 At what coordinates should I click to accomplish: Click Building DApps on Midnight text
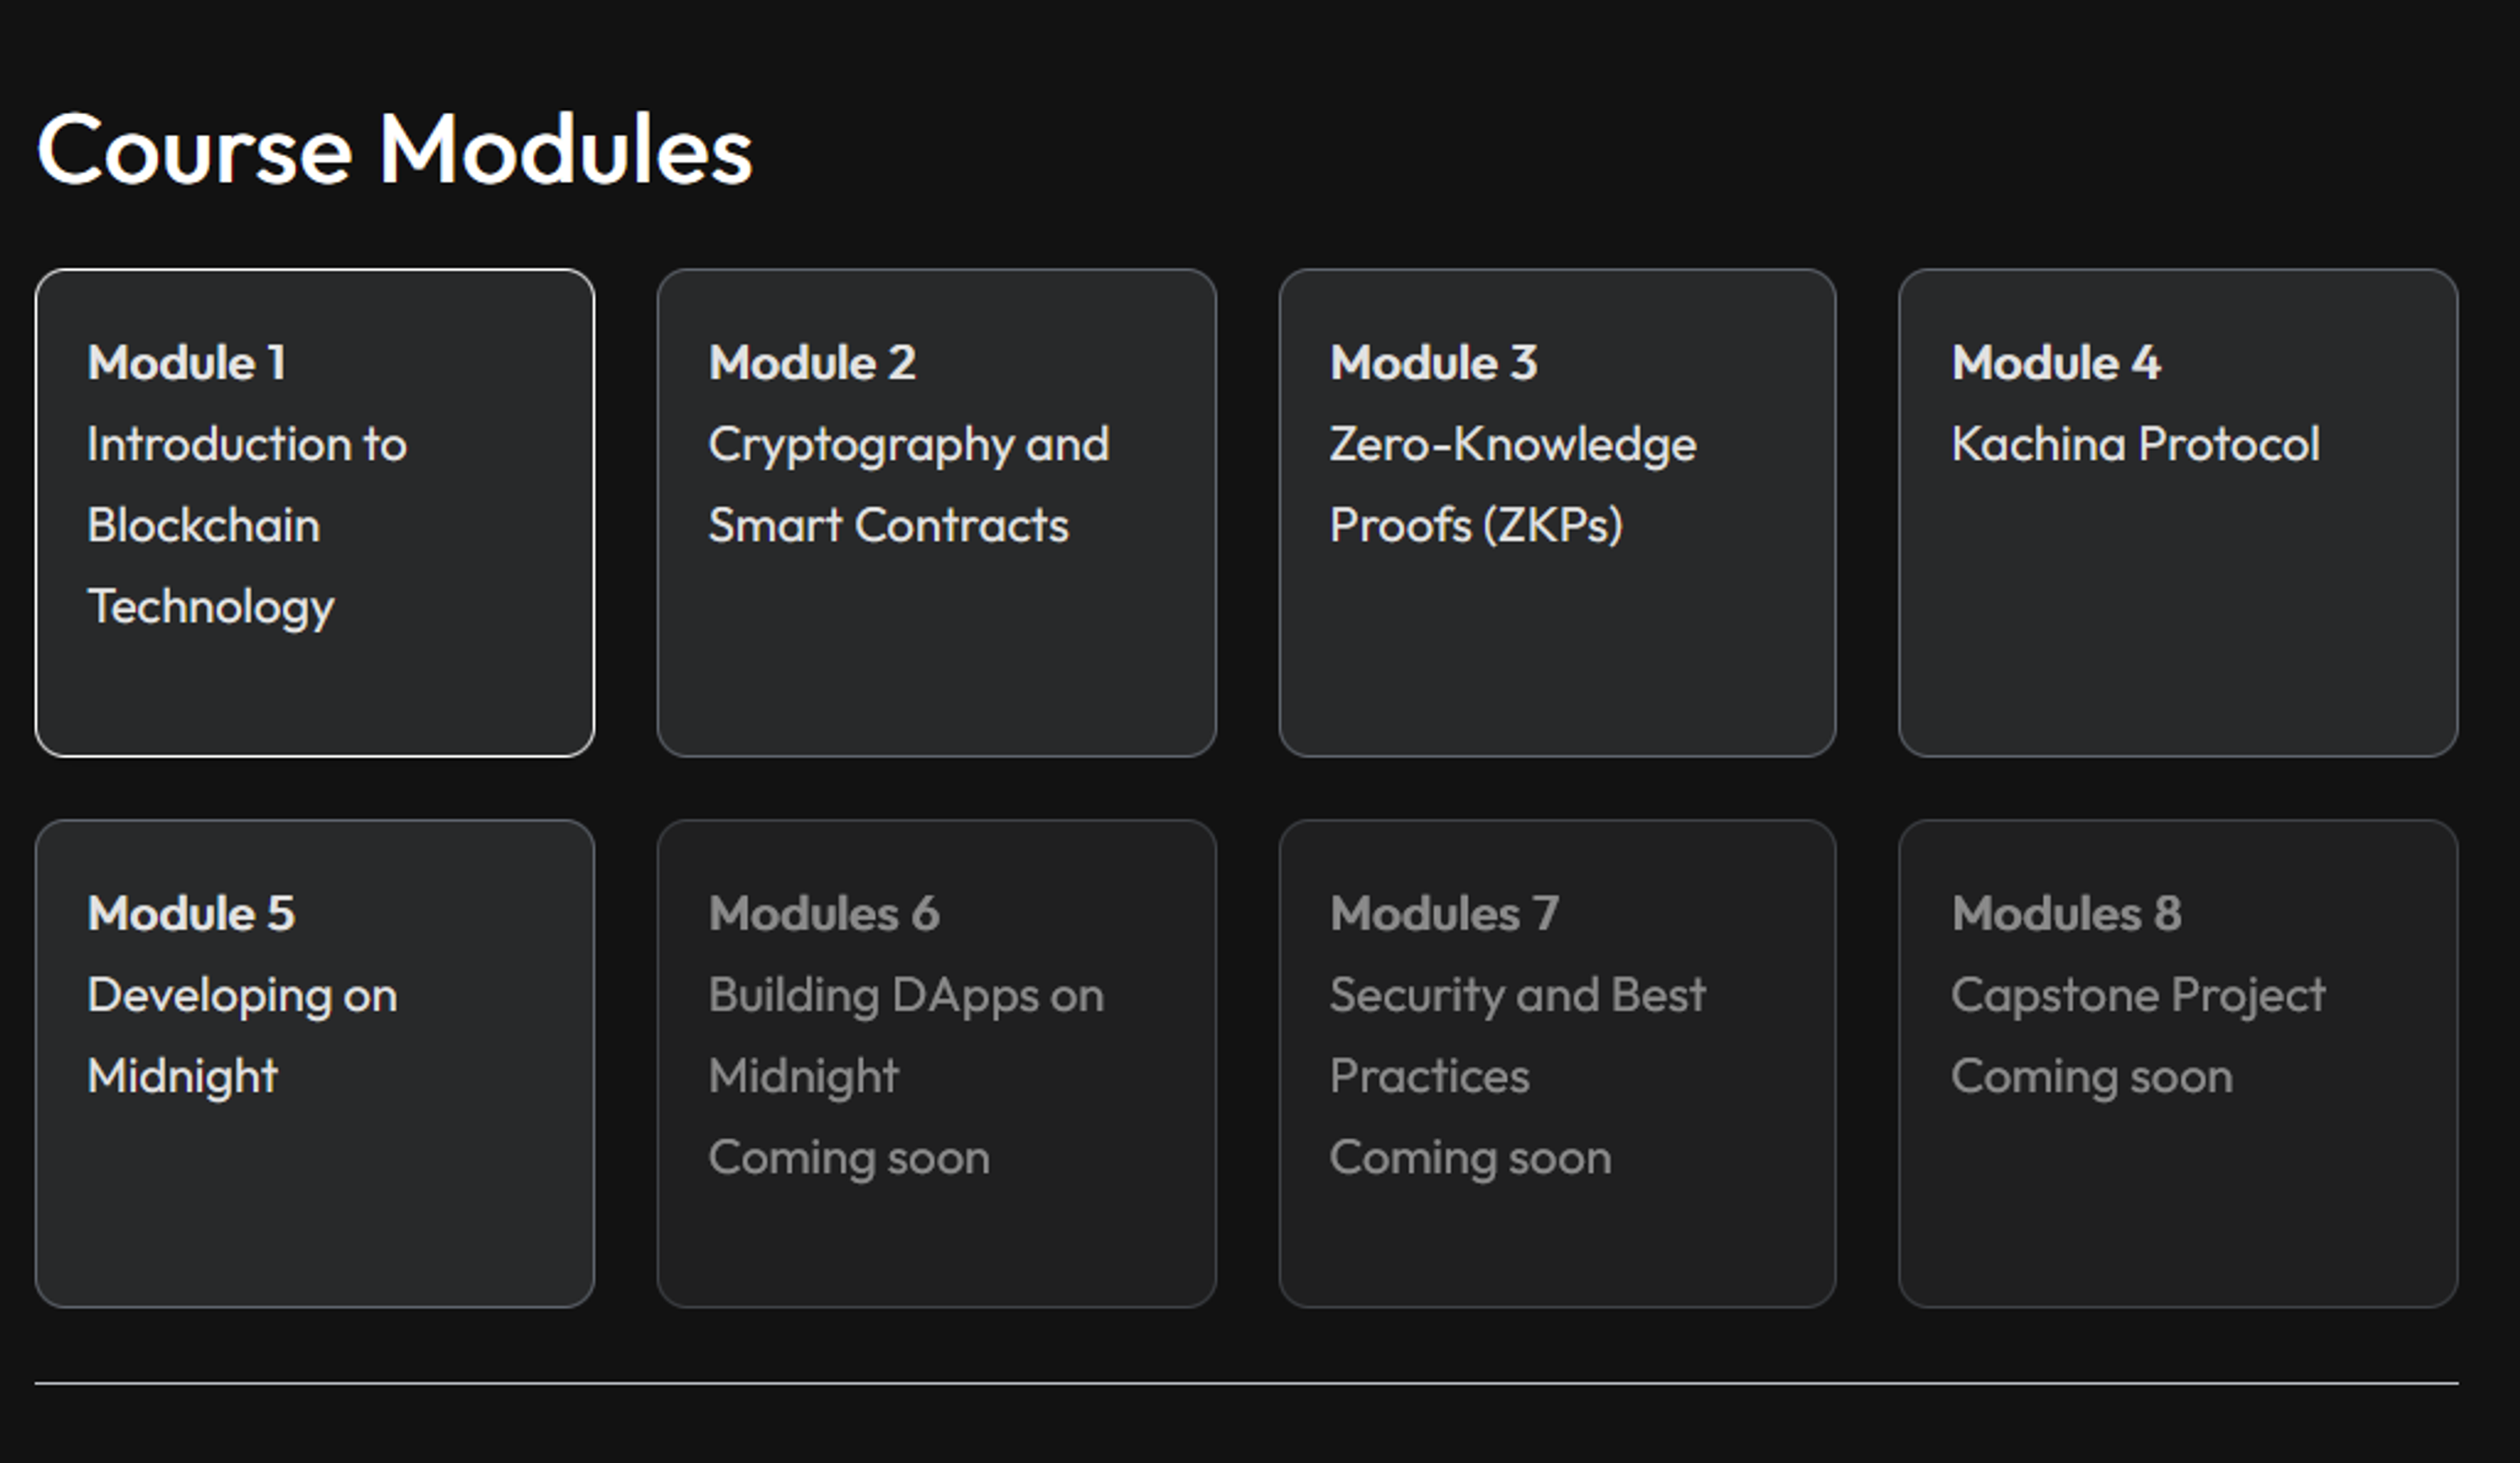[x=906, y=1036]
